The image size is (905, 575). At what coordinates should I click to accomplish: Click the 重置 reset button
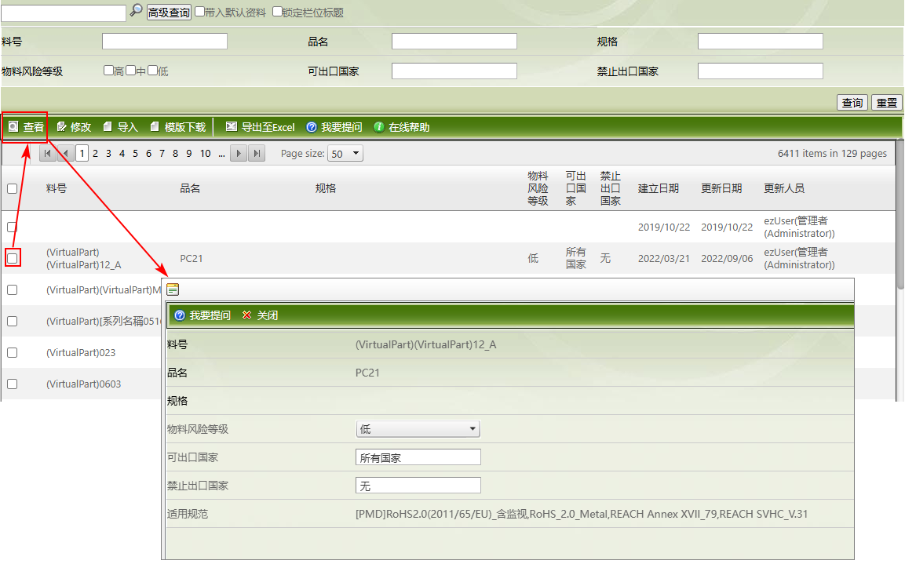(x=886, y=103)
